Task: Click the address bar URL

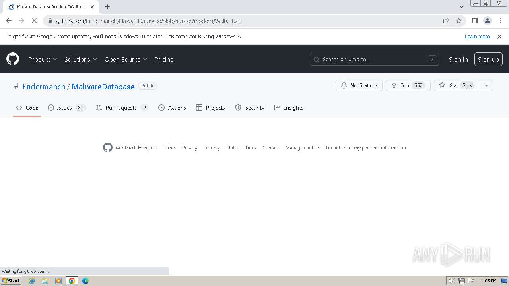Action: pyautogui.click(x=149, y=21)
